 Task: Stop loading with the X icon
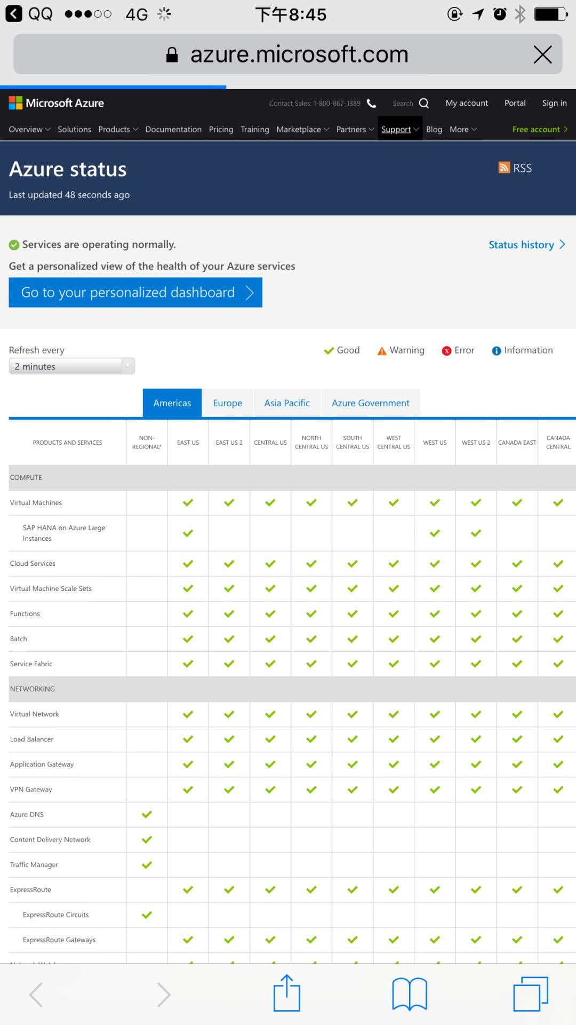(542, 54)
